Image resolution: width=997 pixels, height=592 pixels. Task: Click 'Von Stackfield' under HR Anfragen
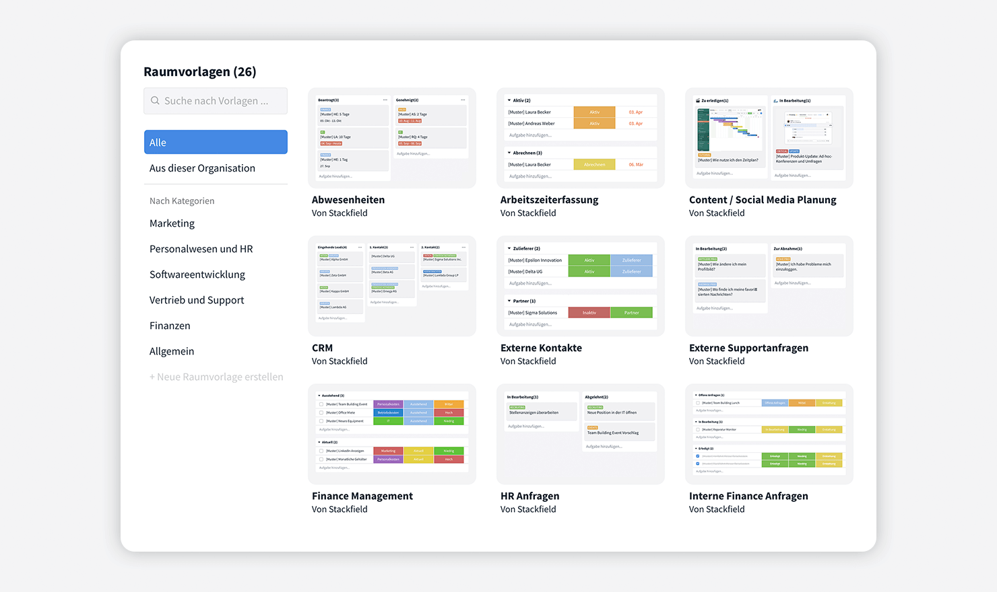pyautogui.click(x=528, y=509)
